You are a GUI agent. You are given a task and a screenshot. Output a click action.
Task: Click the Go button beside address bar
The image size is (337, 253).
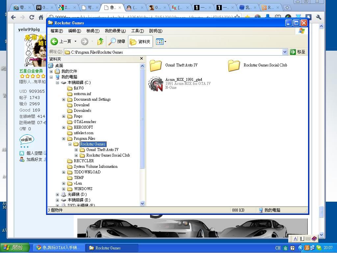pos(298,52)
